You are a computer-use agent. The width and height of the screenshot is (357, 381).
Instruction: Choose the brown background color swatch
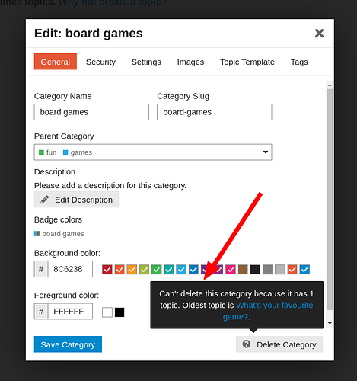point(243,270)
